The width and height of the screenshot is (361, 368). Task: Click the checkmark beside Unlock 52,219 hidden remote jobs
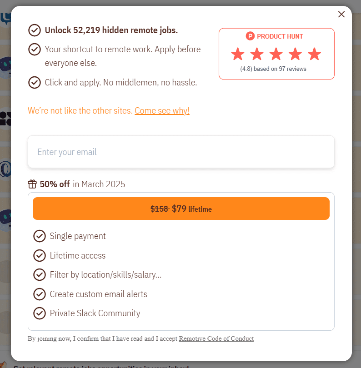point(35,30)
